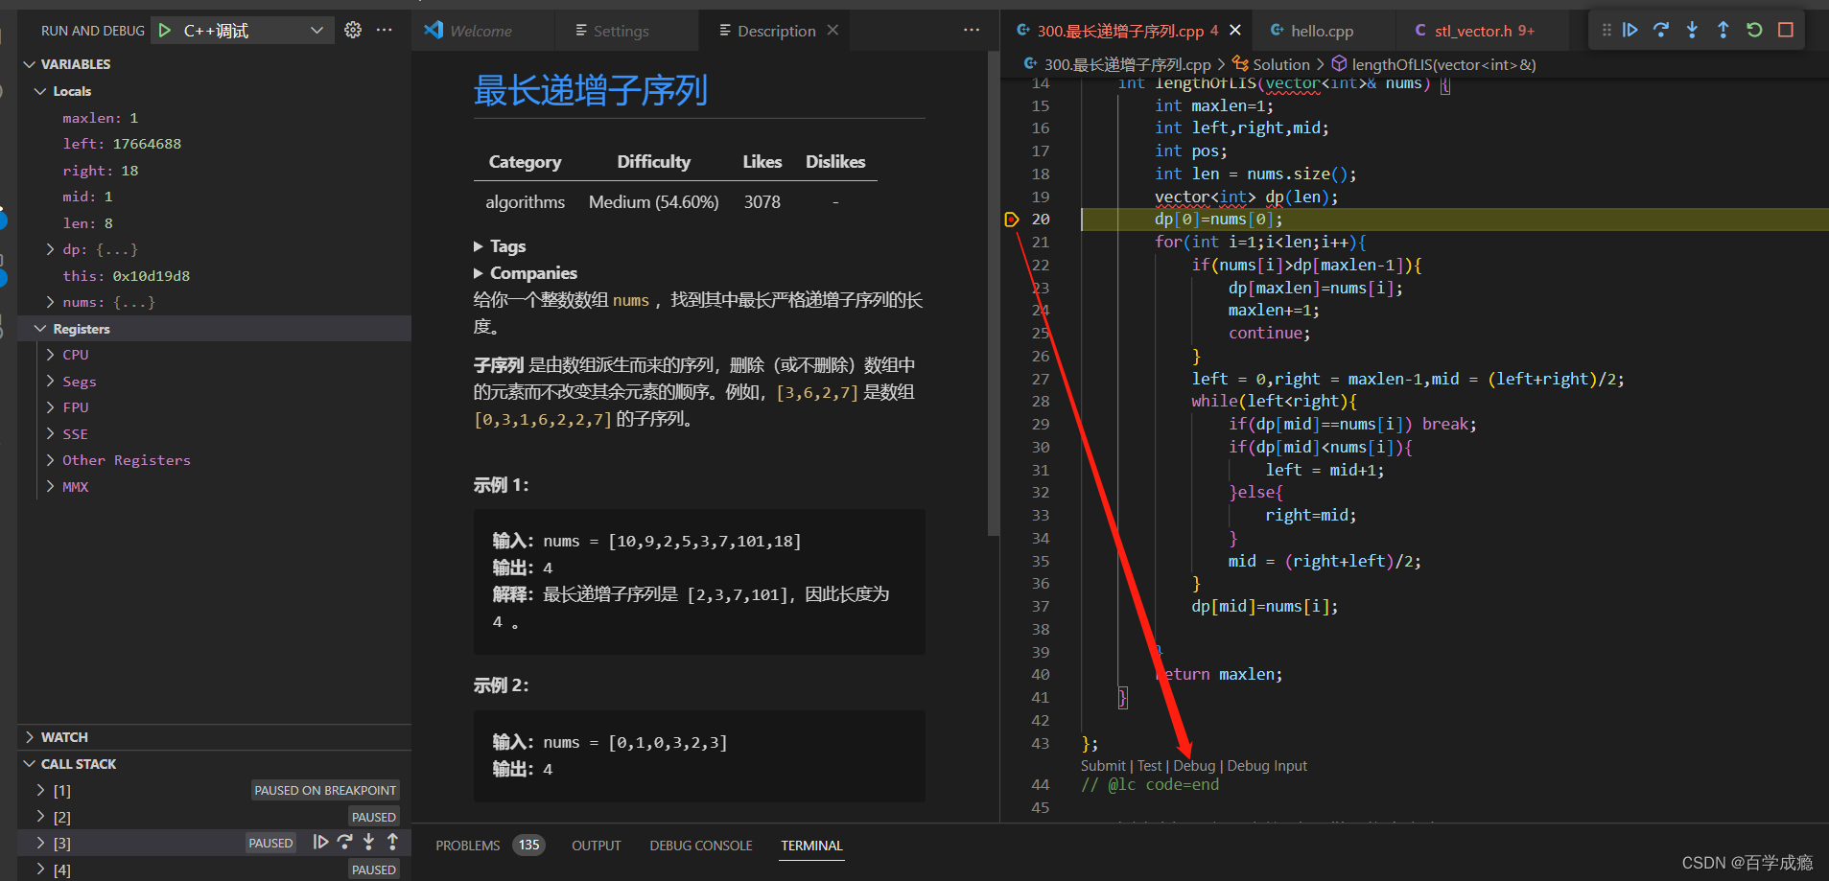Click Continue in the debug toolbar
This screenshot has width=1829, height=881.
(x=1630, y=30)
